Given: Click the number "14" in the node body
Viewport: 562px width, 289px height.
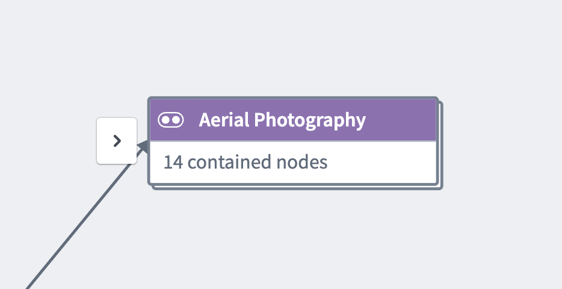Looking at the screenshot, I should pyautogui.click(x=173, y=162).
